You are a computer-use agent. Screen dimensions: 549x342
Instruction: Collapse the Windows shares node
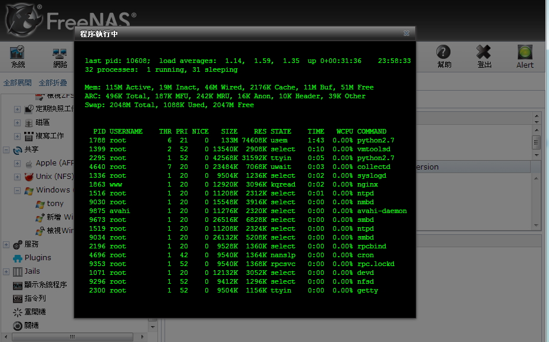17,190
